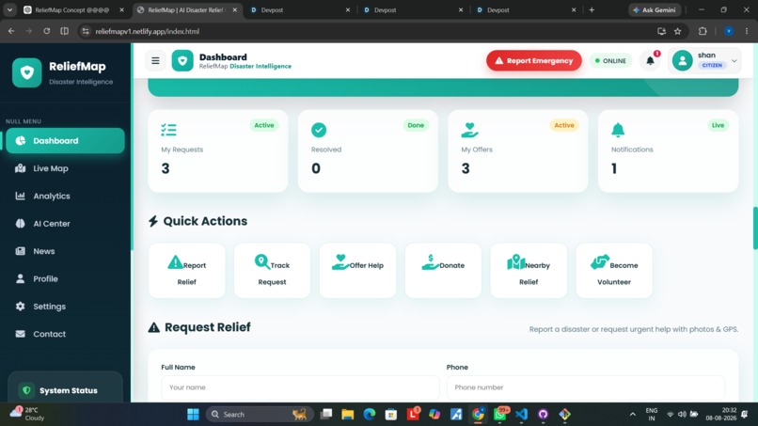Click the CITIZEN role badge
The image size is (758, 426).
tap(712, 65)
